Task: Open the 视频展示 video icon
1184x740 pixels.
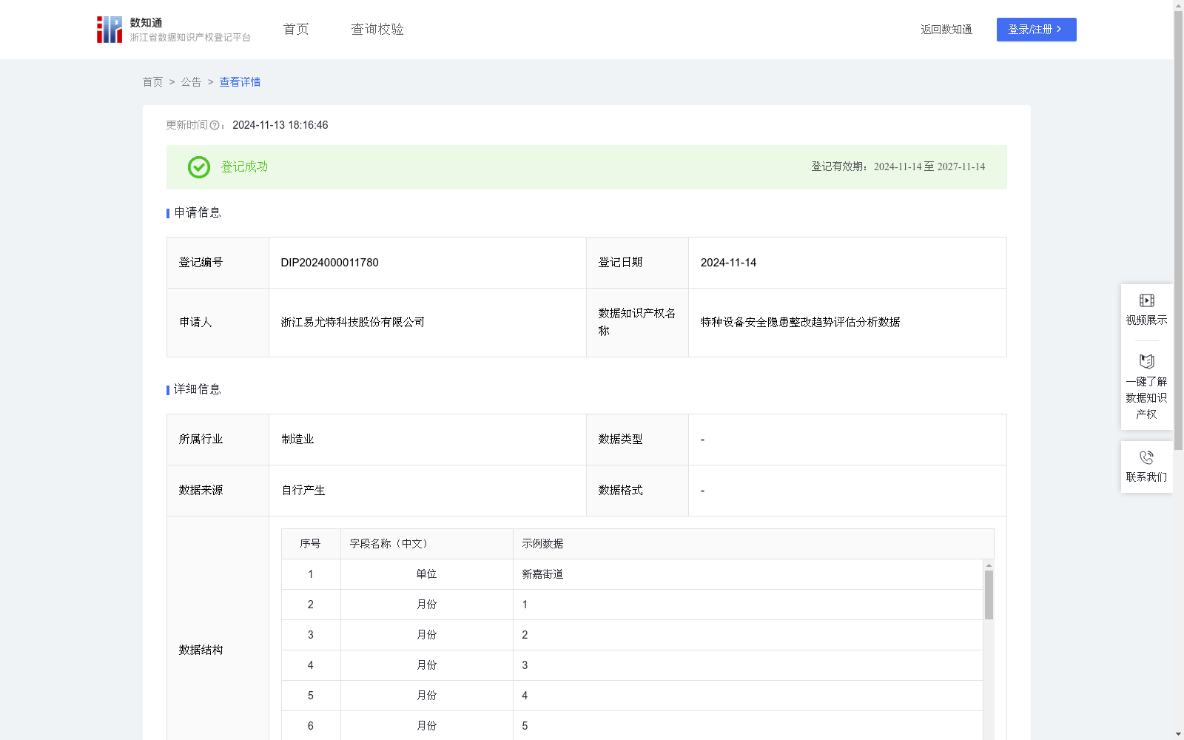Action: pyautogui.click(x=1146, y=300)
